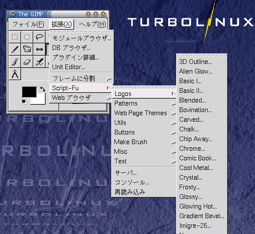Select the elliptical selection tool

pos(27,37)
